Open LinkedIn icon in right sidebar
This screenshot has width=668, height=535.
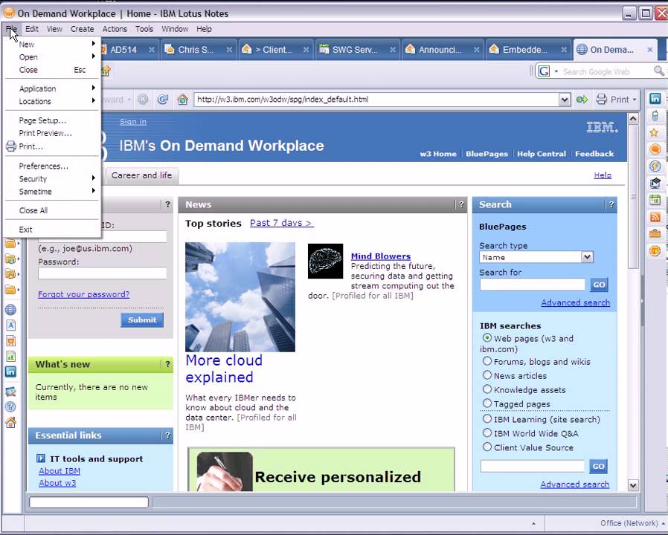click(655, 99)
